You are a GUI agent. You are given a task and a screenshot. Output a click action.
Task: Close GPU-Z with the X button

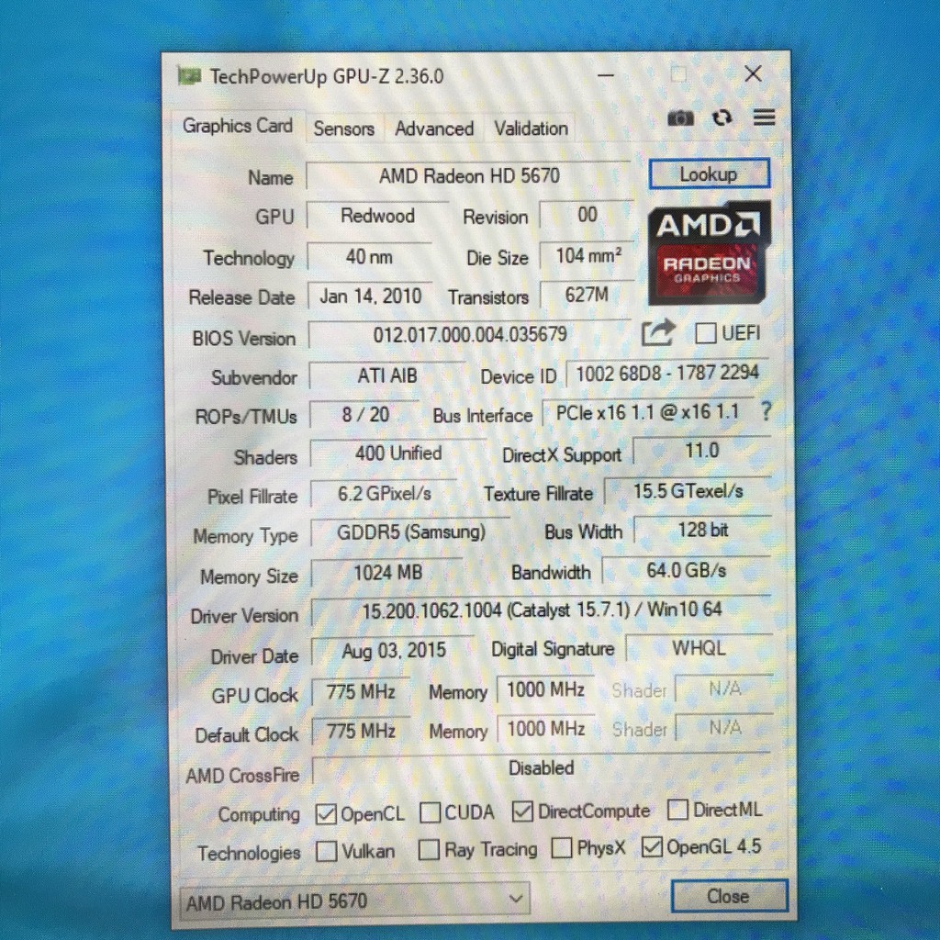tap(753, 73)
